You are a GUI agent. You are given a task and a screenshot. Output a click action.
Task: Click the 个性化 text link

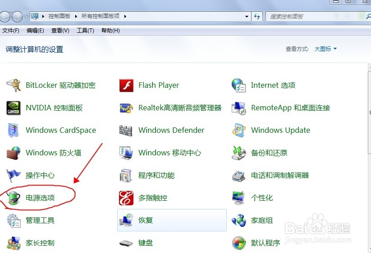[x=262, y=198]
